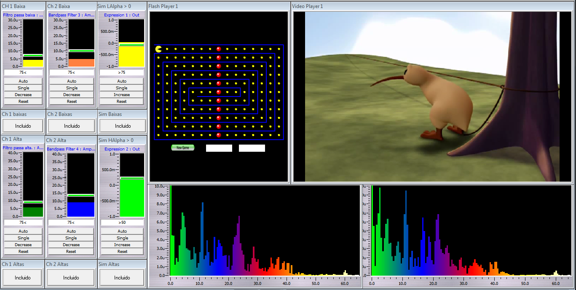576x290 pixels.
Task: Reset the Ch 2 Baixa threshold
Action: 72,101
